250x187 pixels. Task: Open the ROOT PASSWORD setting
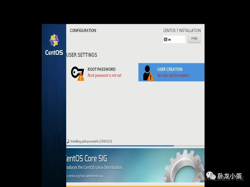[x=102, y=72]
